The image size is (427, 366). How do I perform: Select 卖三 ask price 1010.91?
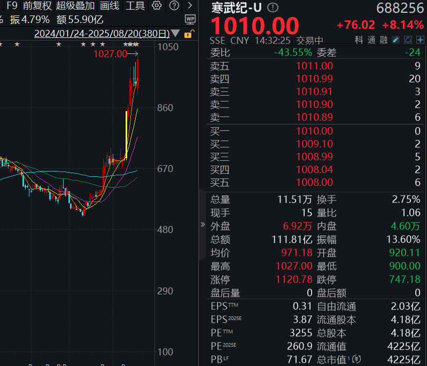click(x=315, y=91)
